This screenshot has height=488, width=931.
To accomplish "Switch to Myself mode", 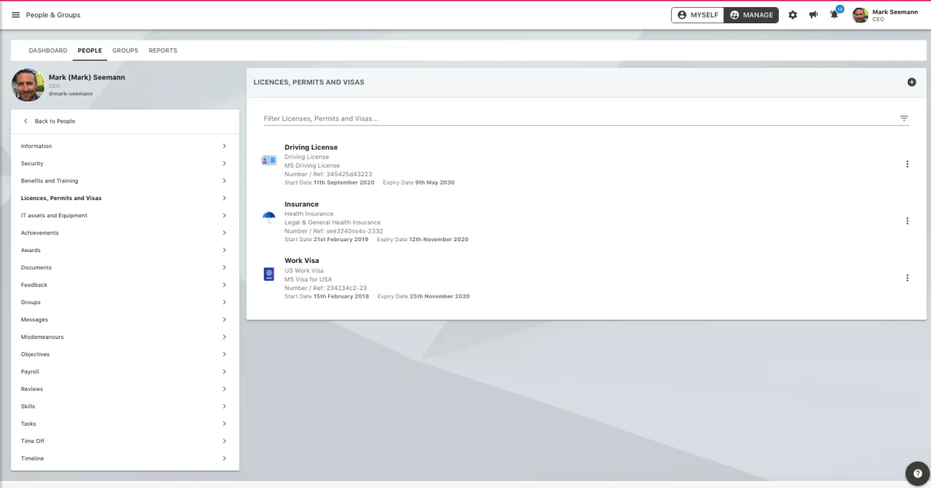I will point(697,15).
